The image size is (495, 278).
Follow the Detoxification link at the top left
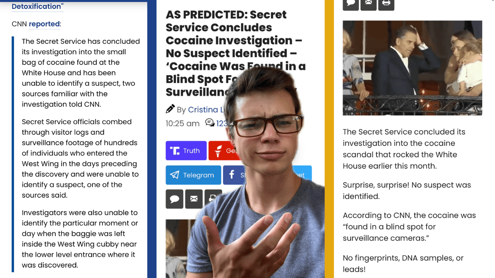38,6
